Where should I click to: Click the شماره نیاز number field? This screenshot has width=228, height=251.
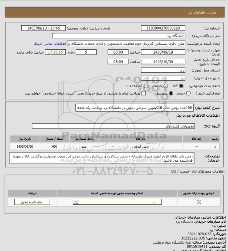(x=163, y=28)
